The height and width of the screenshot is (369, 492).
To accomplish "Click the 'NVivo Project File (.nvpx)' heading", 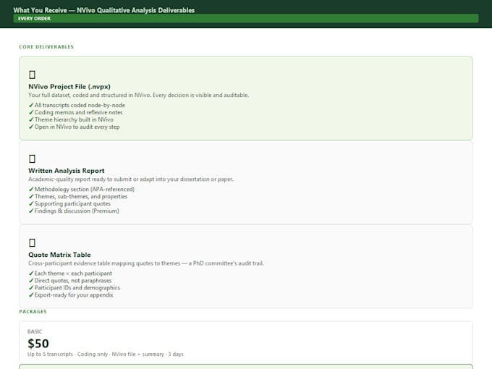I will coord(69,87).
